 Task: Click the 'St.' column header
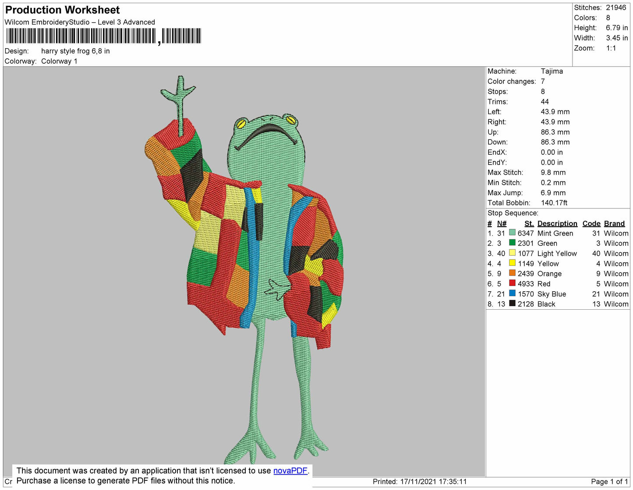click(x=529, y=223)
